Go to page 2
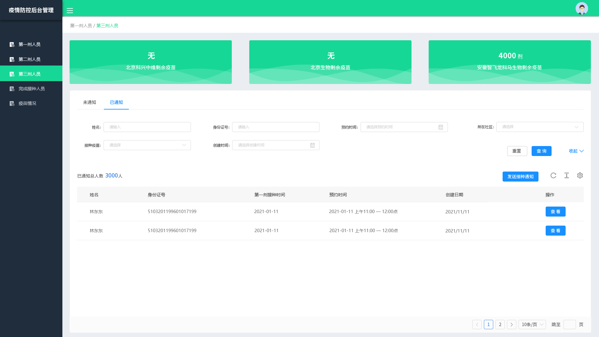The height and width of the screenshot is (337, 599). click(x=500, y=325)
